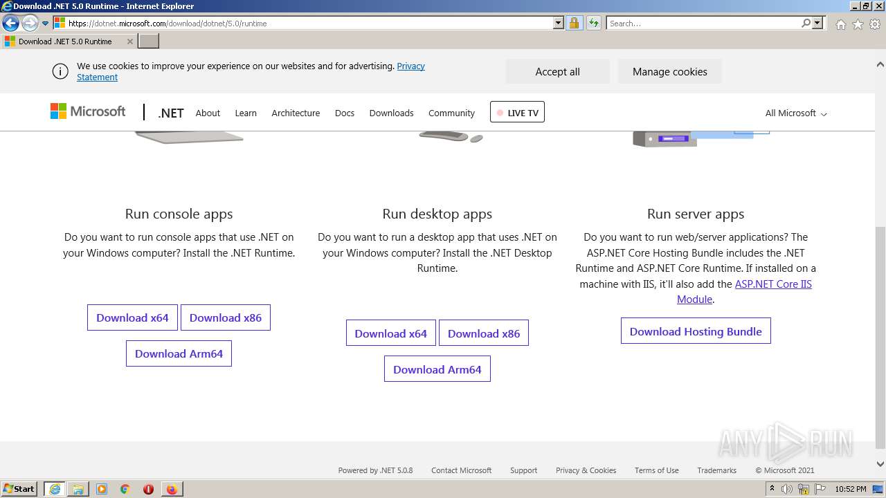Screen dimensions: 886x498
Task: Click the page scrollbar up arrow
Action: tap(880, 64)
